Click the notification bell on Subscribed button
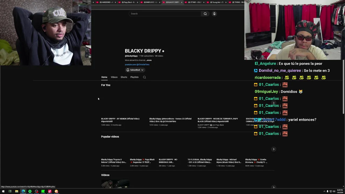345x194 pixels. 128,70
